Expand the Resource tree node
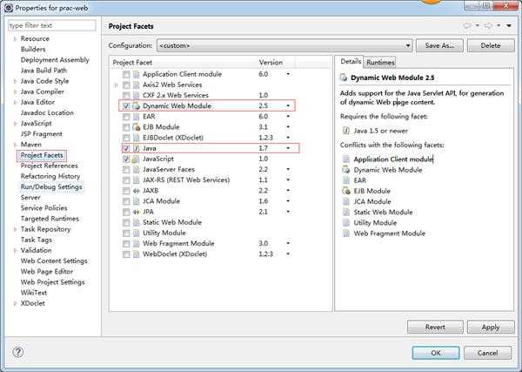The width and height of the screenshot is (522, 372). click(15, 39)
